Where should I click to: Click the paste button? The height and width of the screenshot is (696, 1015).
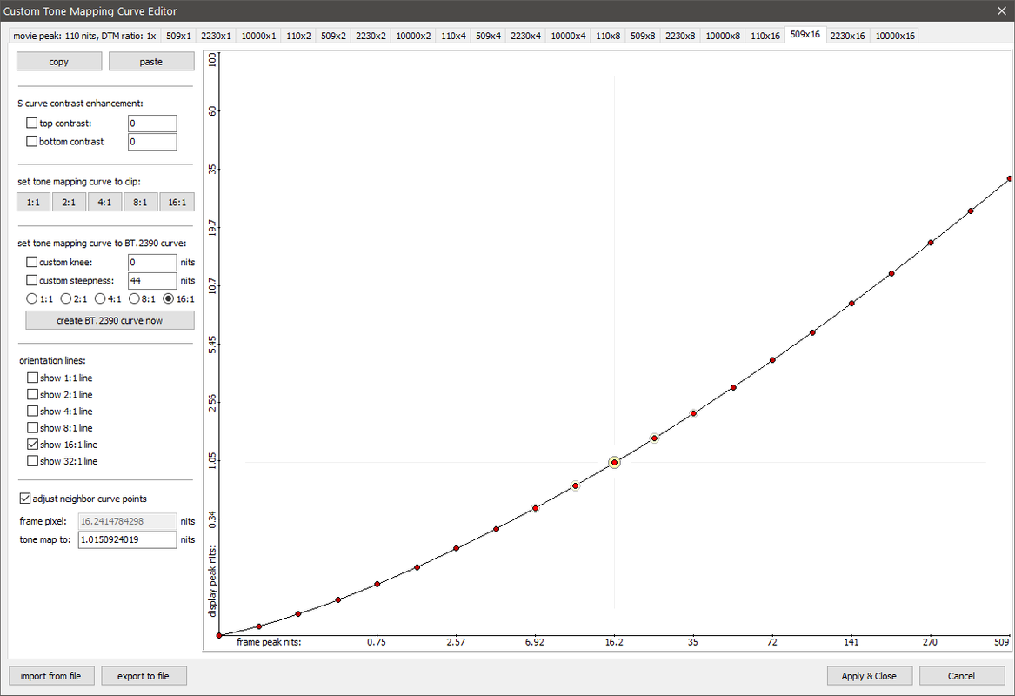pyautogui.click(x=150, y=62)
